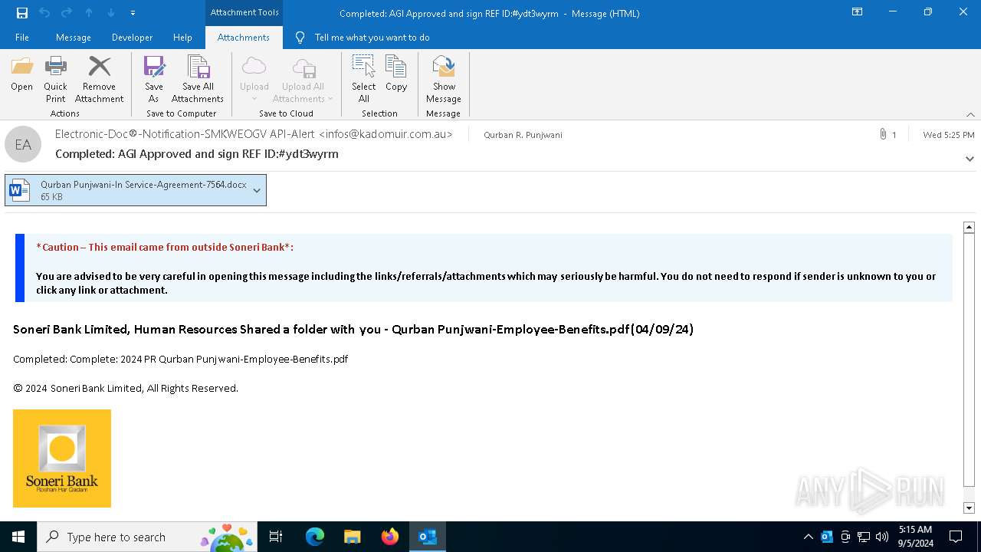Switch to Outlook on the taskbar
This screenshot has width=981, height=552.
click(428, 537)
